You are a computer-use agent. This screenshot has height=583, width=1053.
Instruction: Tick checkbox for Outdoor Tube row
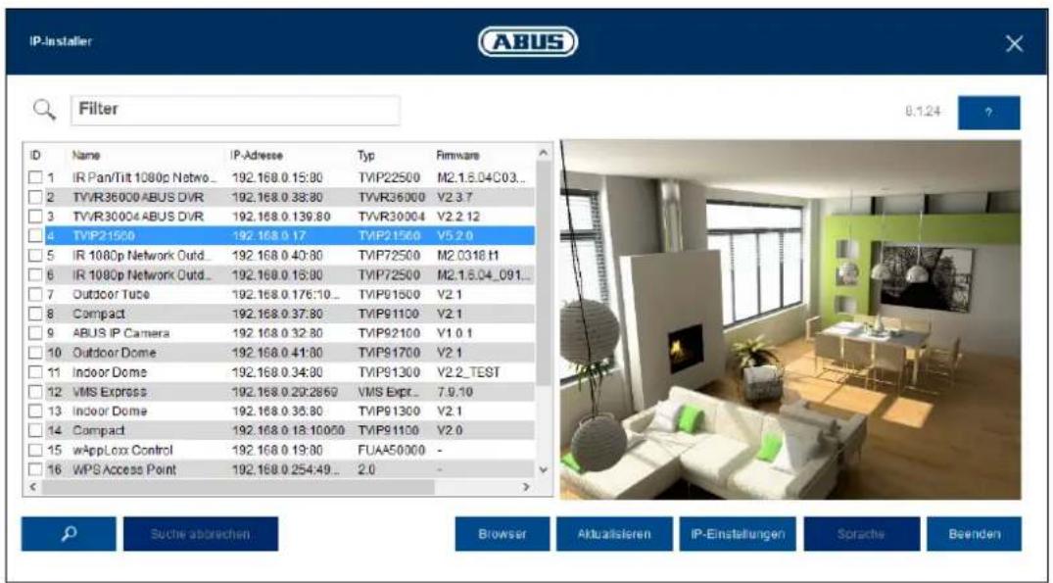(35, 294)
